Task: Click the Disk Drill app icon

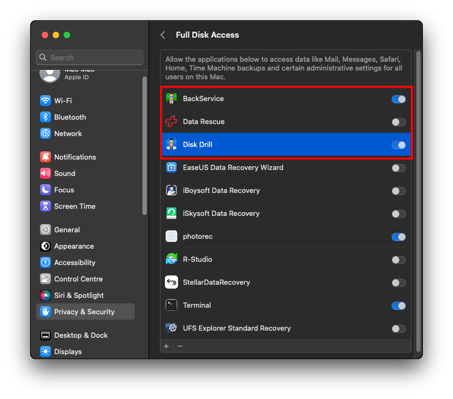Action: coord(171,145)
